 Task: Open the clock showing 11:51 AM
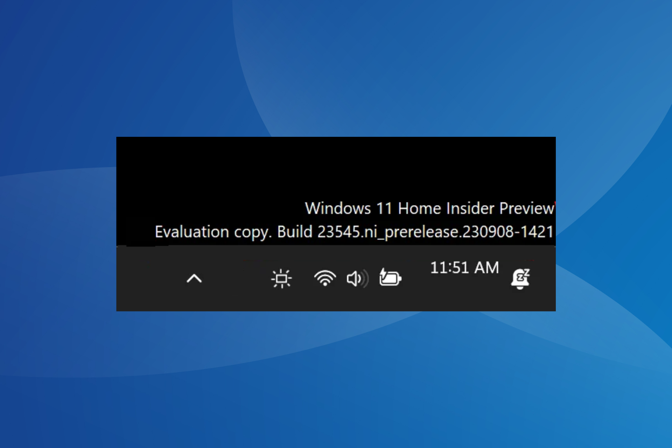(x=464, y=268)
